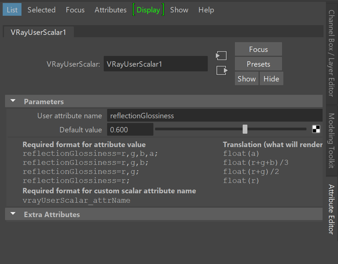
Task: Open the Focus menu in menu bar
Action: (x=75, y=10)
